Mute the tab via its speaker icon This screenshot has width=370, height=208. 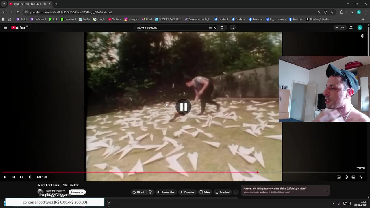point(45,4)
